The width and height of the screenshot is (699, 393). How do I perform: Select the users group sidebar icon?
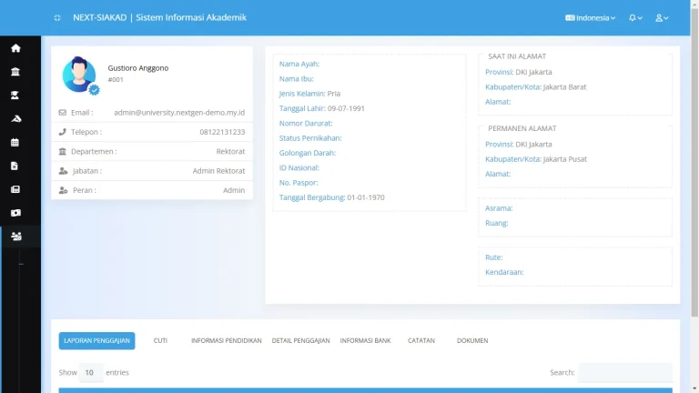pos(15,237)
